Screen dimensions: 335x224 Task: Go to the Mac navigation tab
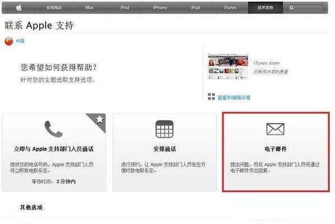pos(90,7)
